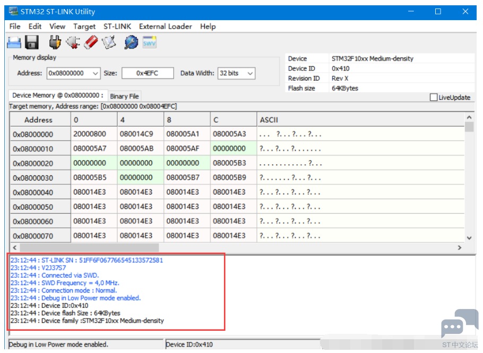Click row address 0x08000050

pyautogui.click(x=40, y=207)
